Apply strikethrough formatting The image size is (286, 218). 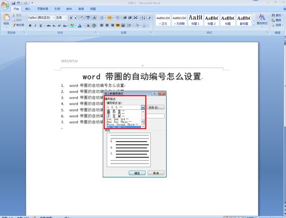click(x=49, y=25)
